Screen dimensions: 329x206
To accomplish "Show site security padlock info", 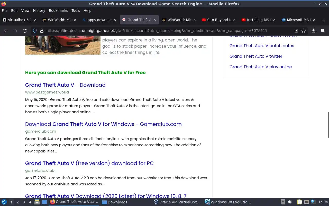I will point(42,31).
